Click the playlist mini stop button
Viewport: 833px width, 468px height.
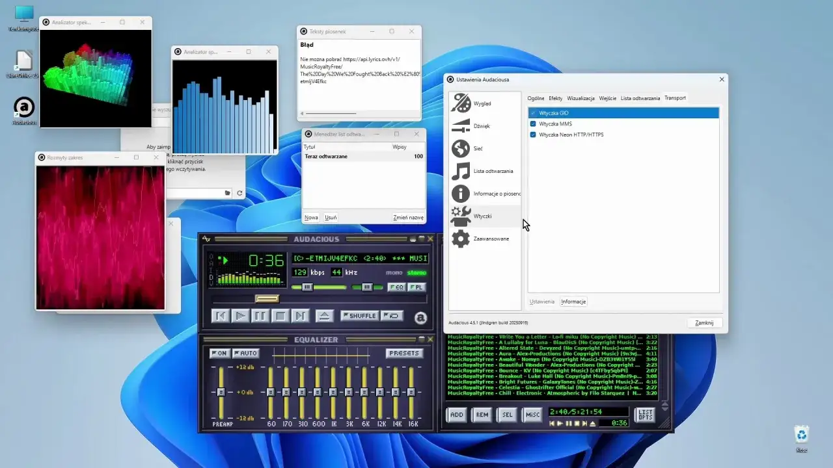(577, 424)
